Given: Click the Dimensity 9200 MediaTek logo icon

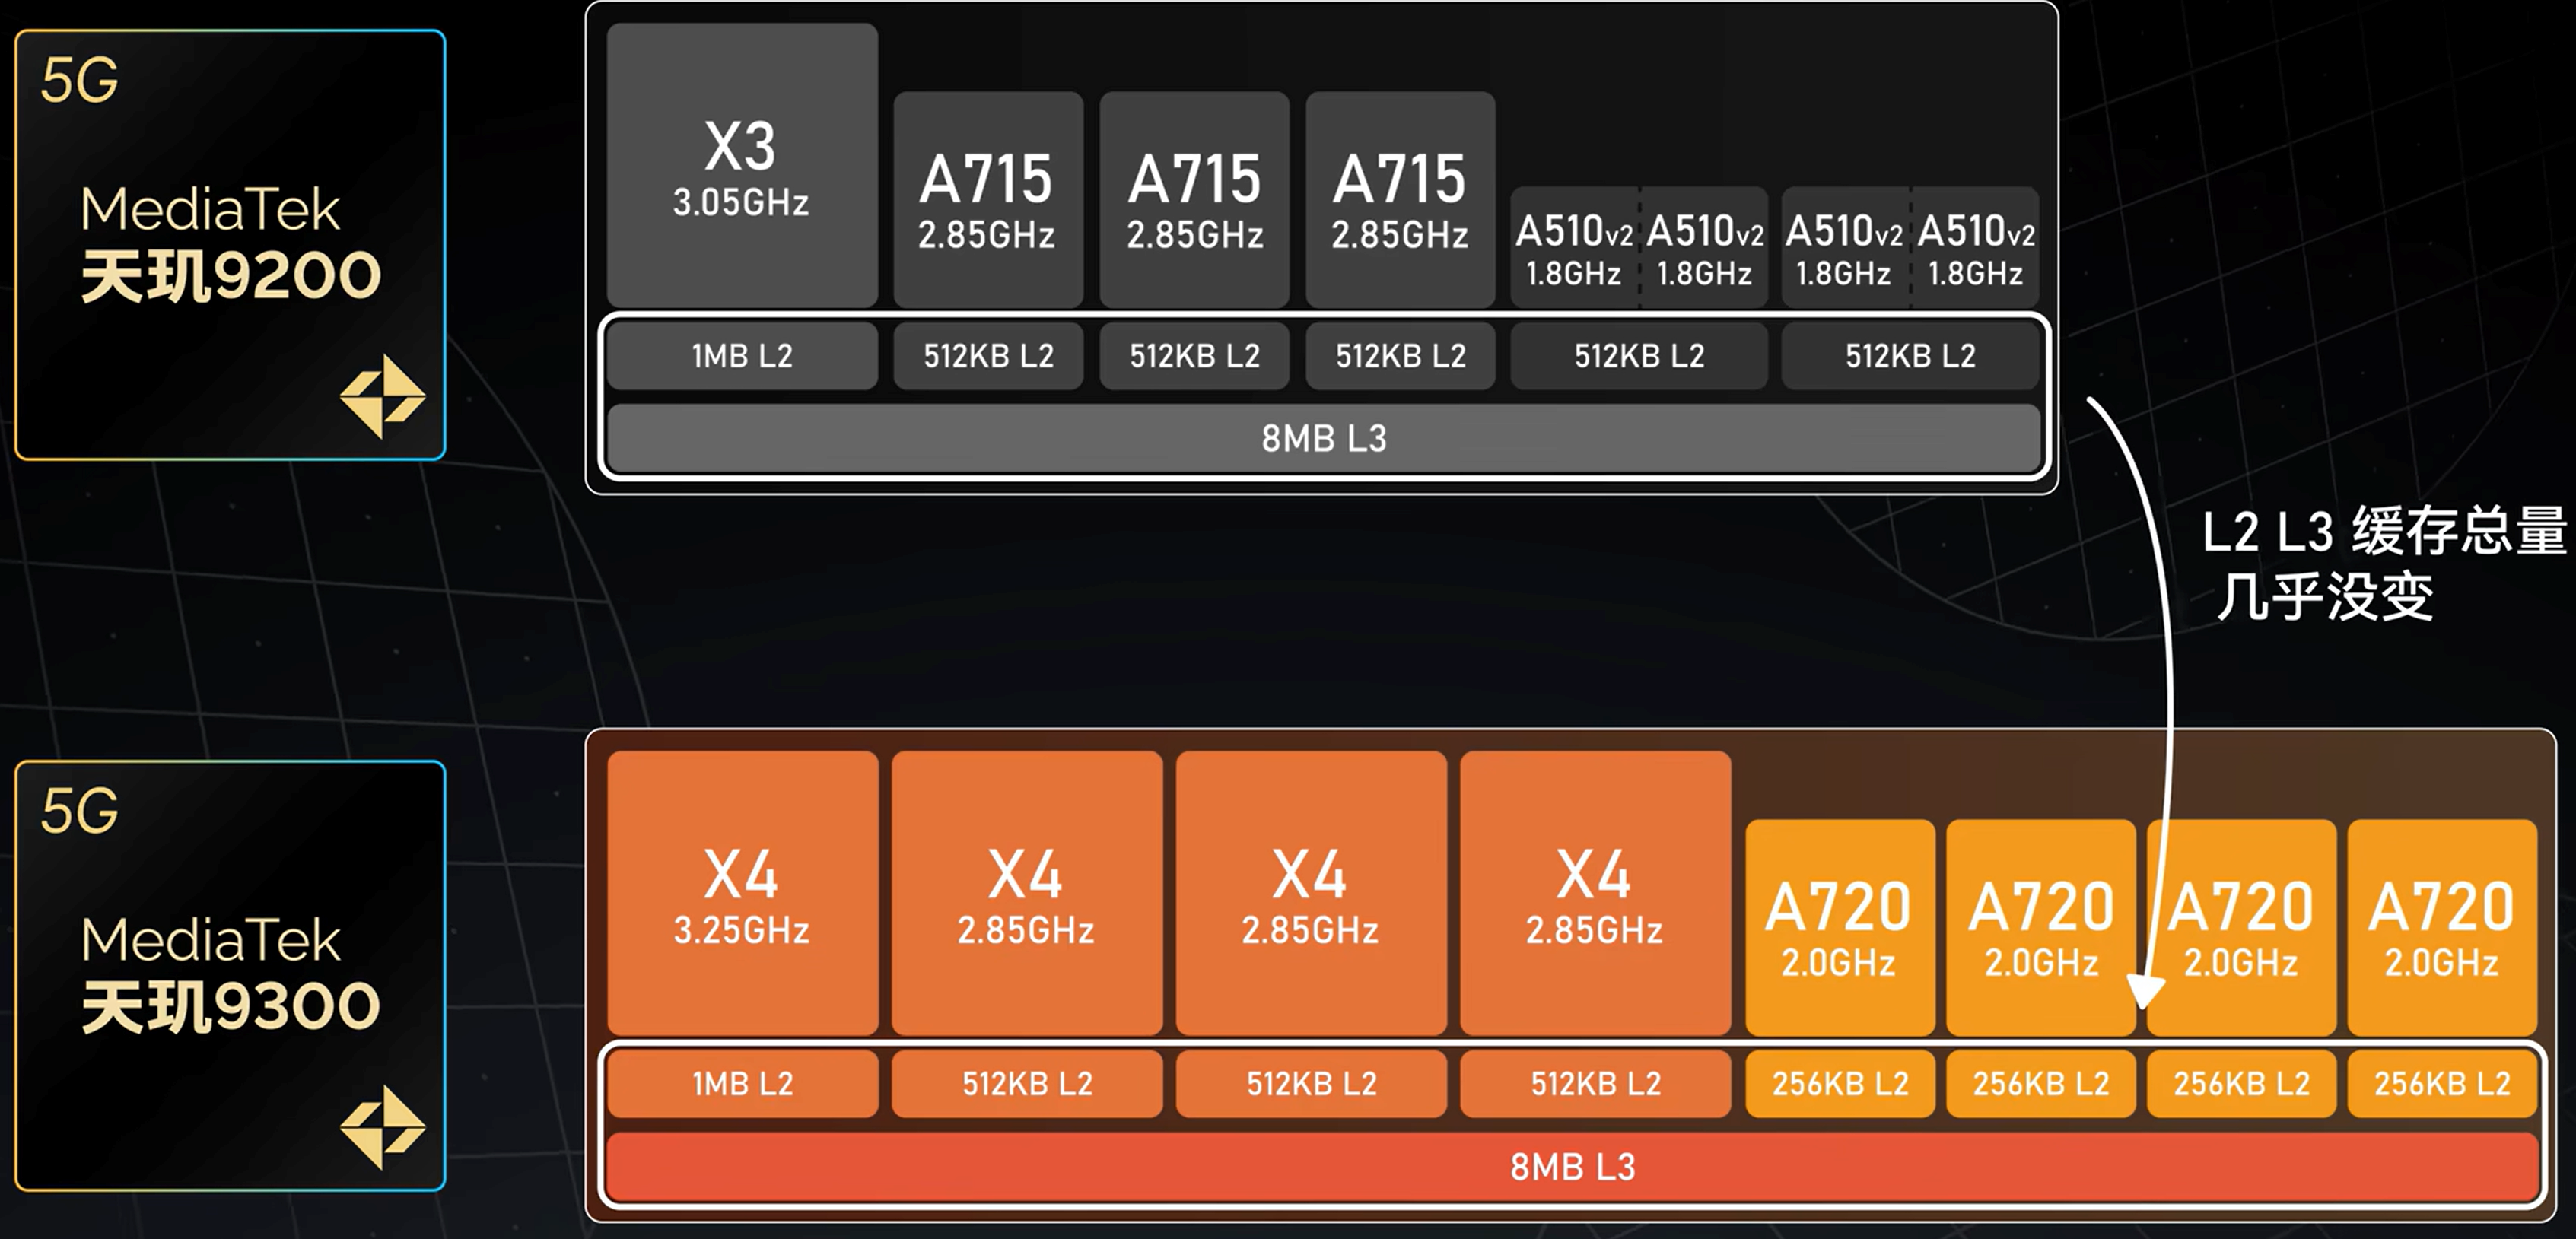Looking at the screenshot, I should pyautogui.click(x=382, y=396).
